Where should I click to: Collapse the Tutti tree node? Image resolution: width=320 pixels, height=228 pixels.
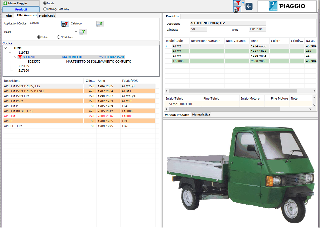pyautogui.click(x=6, y=48)
